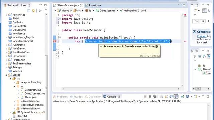Click the Display Selected Console icon
Viewport: 214px width, 120px height.
(187, 96)
